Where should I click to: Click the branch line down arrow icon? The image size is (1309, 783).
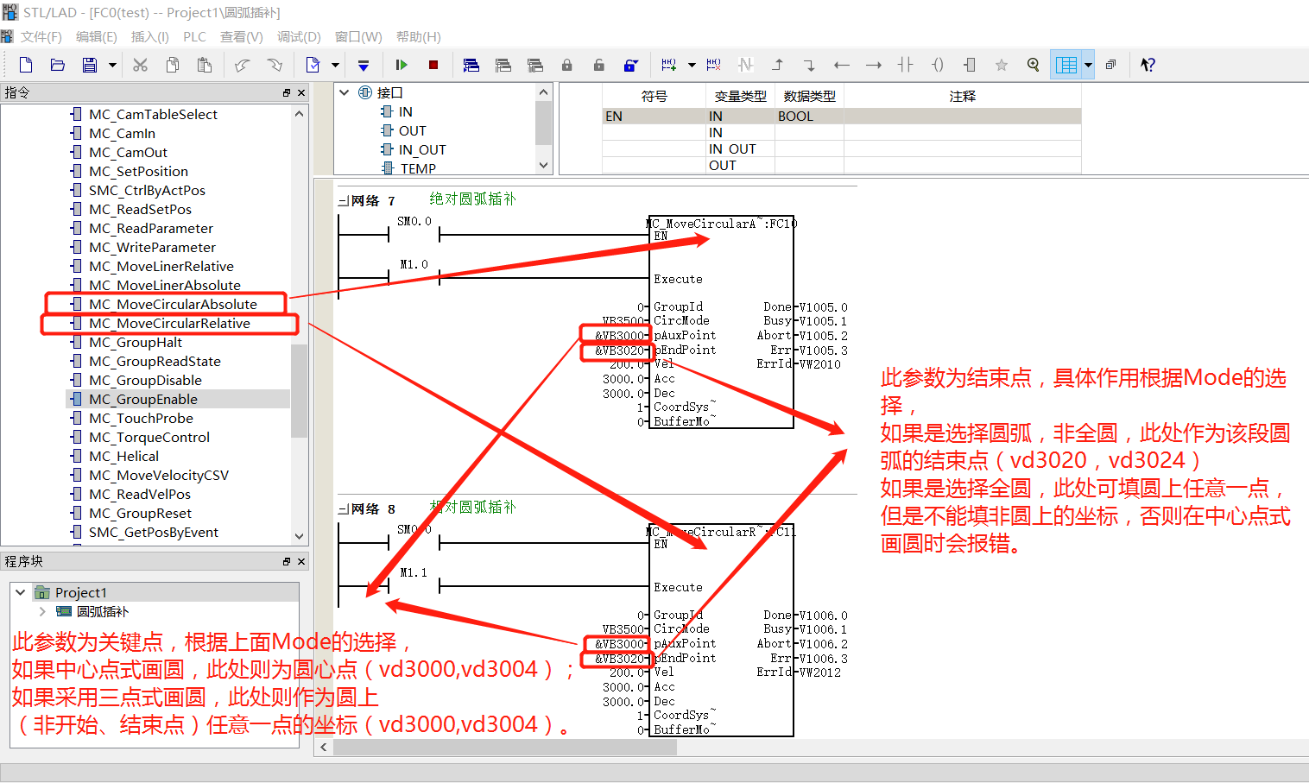810,65
